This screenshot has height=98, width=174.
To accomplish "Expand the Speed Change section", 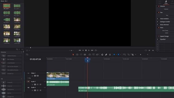I will [164, 36].
